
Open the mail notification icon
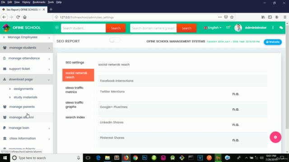point(228,27)
